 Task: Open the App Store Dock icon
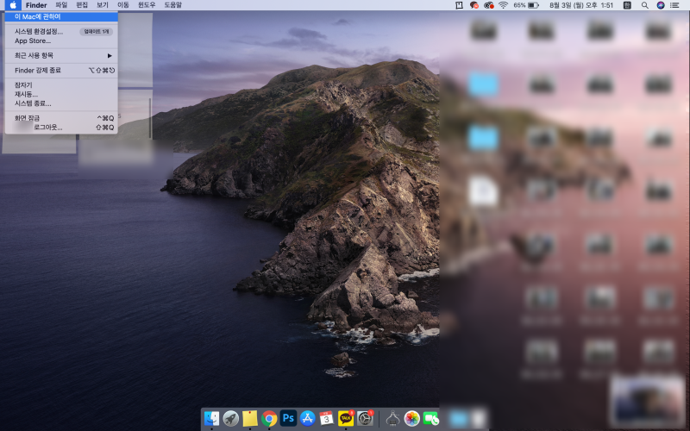(x=307, y=418)
